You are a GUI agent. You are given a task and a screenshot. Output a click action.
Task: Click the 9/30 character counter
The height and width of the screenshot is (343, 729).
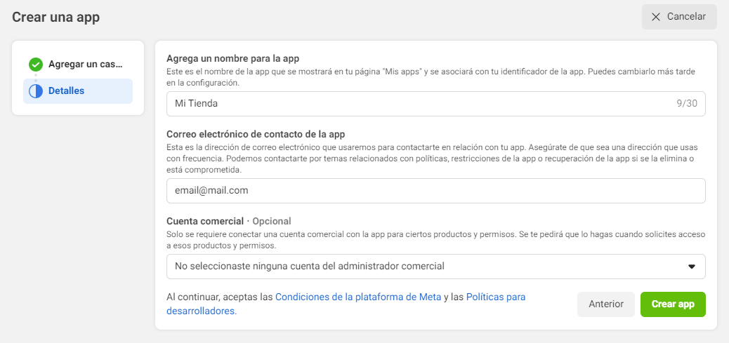tap(687, 104)
